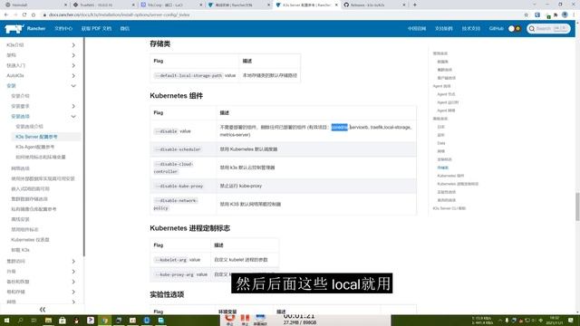This screenshot has width=580, height=326.
Task: Open K3s Agent配置参考 in the sidebar
Action: pyautogui.click(x=34, y=147)
